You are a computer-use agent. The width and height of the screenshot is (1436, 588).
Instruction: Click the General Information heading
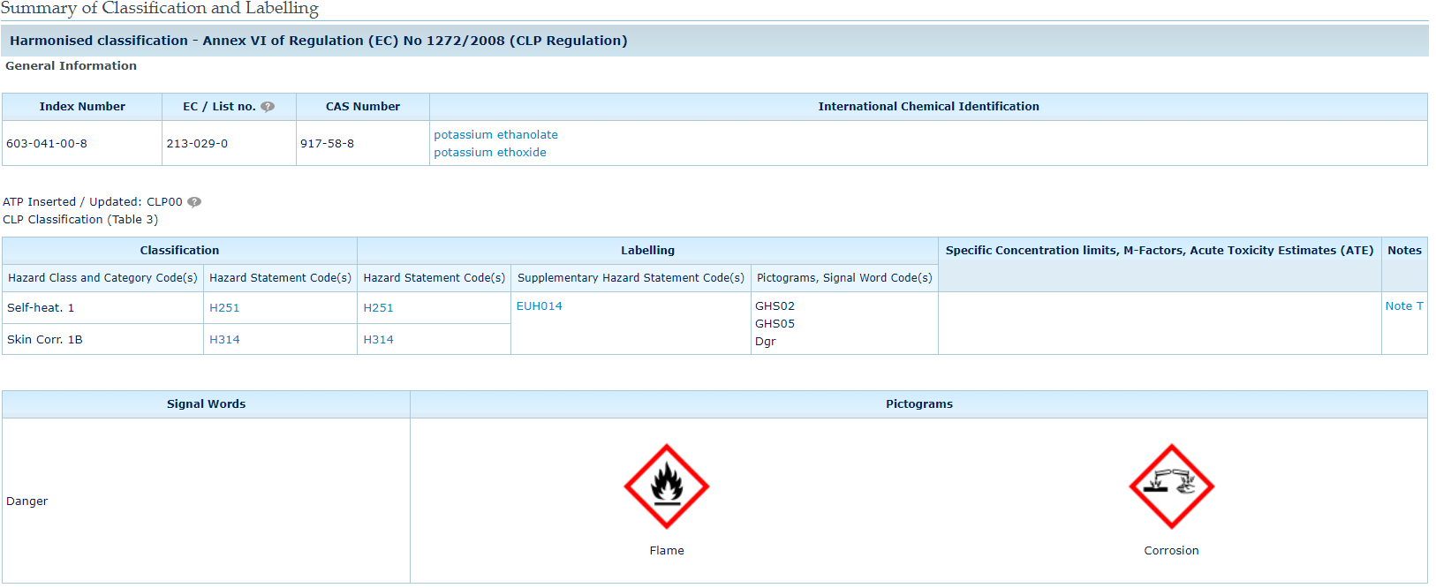click(71, 66)
